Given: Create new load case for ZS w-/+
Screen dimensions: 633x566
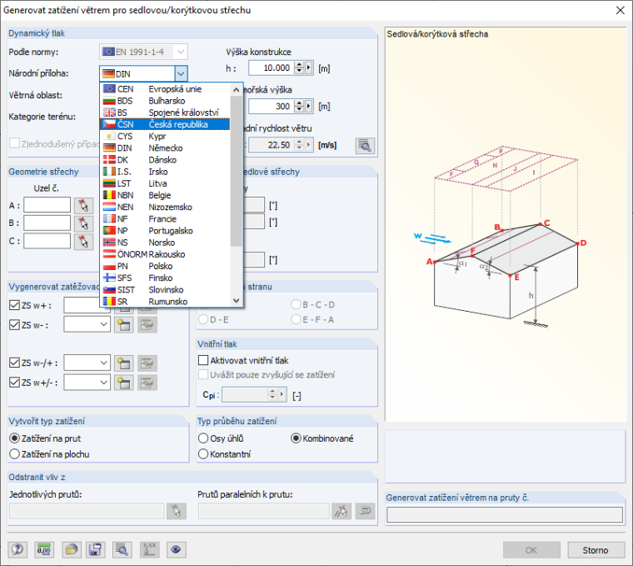Looking at the screenshot, I should [x=124, y=363].
